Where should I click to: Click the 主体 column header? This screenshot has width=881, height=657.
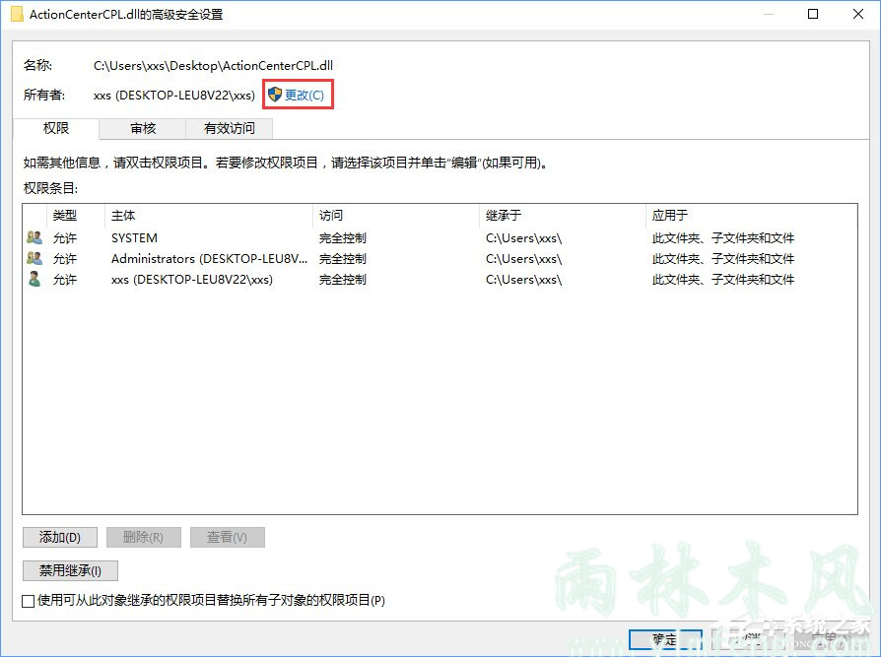(208, 215)
